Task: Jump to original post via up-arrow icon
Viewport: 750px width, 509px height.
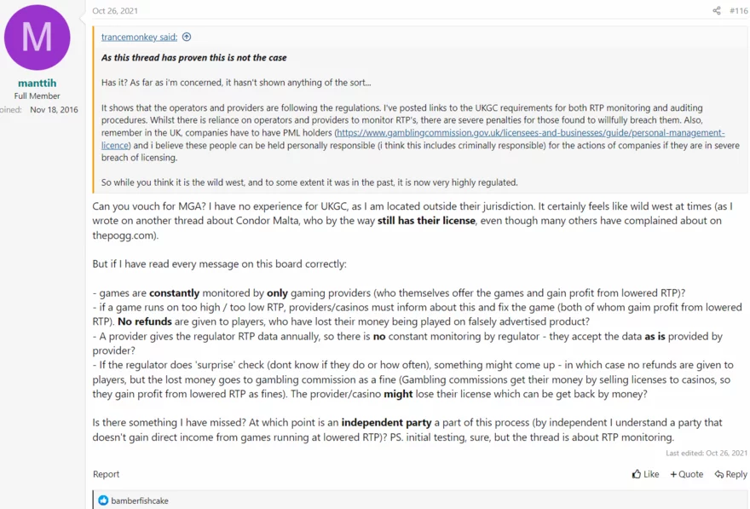Action: tap(187, 37)
